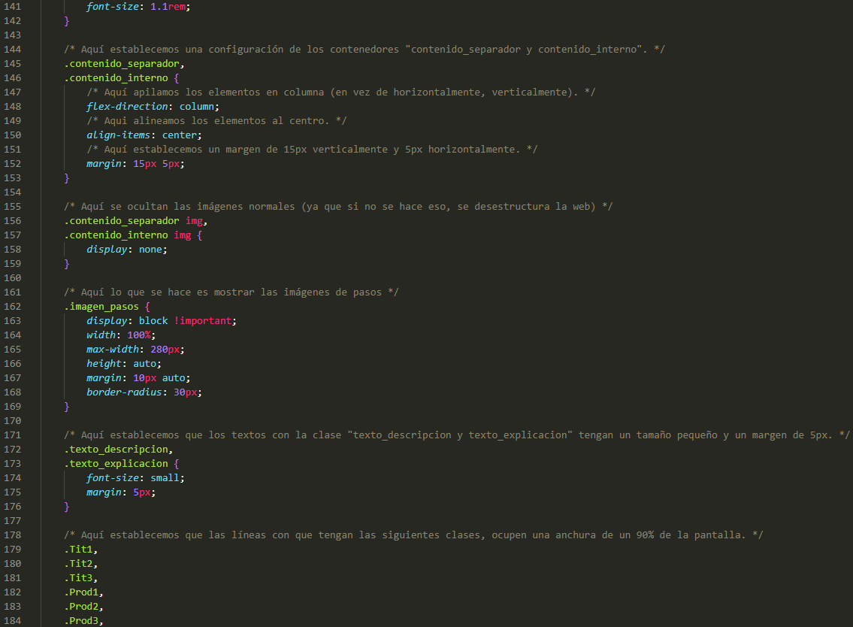Click the .texto_descripcion selector
853x627 pixels.
tap(116, 450)
